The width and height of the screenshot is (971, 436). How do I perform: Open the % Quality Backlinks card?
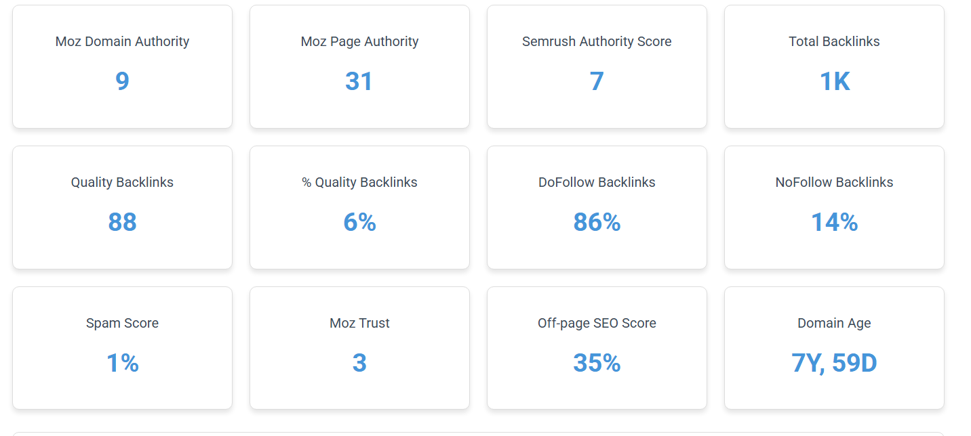[x=359, y=207]
